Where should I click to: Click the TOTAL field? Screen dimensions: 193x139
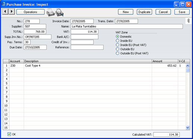click(x=35, y=32)
